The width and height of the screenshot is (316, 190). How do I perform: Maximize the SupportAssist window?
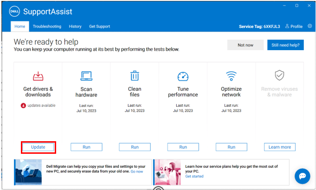297,6
